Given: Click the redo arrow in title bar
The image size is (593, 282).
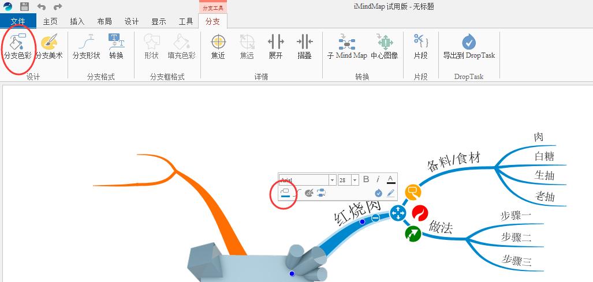Looking at the screenshot, I should 58,6.
